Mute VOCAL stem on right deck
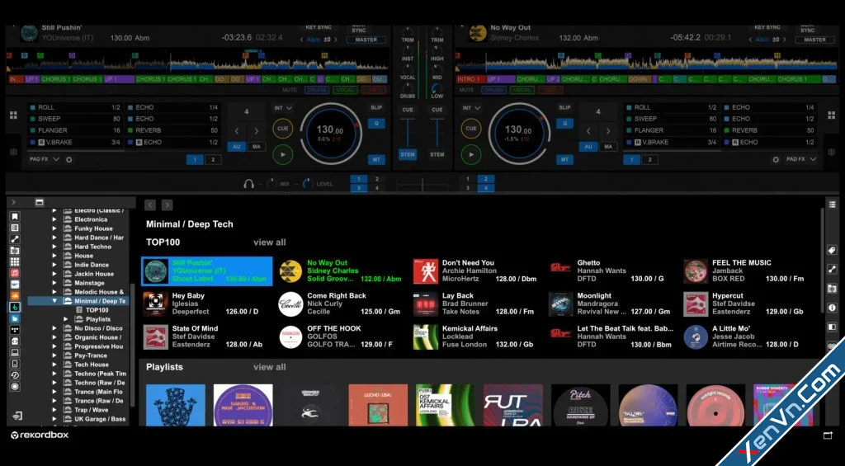The height and width of the screenshot is (466, 845). click(522, 90)
